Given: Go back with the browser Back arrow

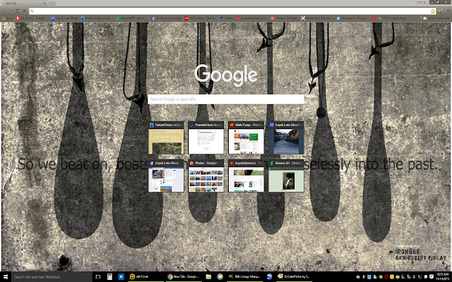Looking at the screenshot, I should pos(4,11).
